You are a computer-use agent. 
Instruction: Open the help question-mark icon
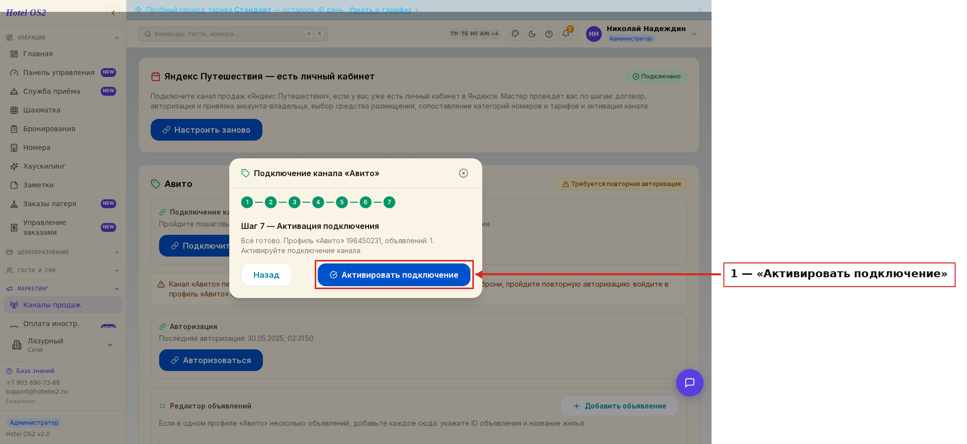point(549,34)
